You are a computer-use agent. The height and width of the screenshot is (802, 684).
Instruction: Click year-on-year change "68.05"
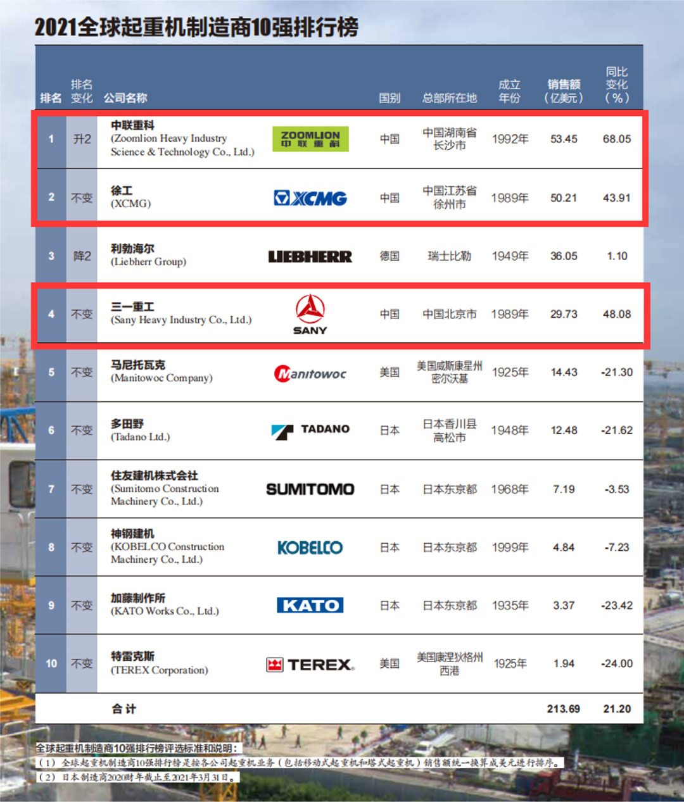(x=617, y=139)
